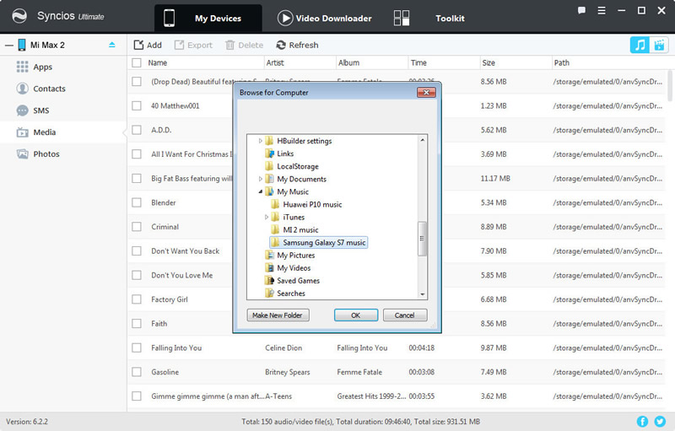This screenshot has height=431, width=675.
Task: Switch to the music note audio view
Action: 640,45
